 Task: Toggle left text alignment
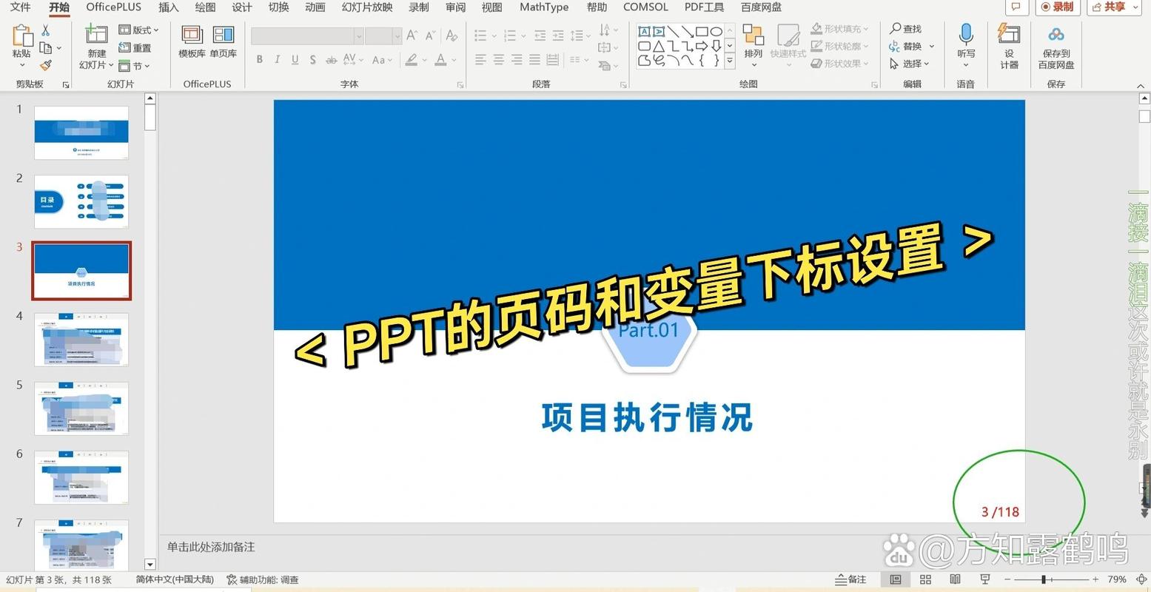point(481,59)
